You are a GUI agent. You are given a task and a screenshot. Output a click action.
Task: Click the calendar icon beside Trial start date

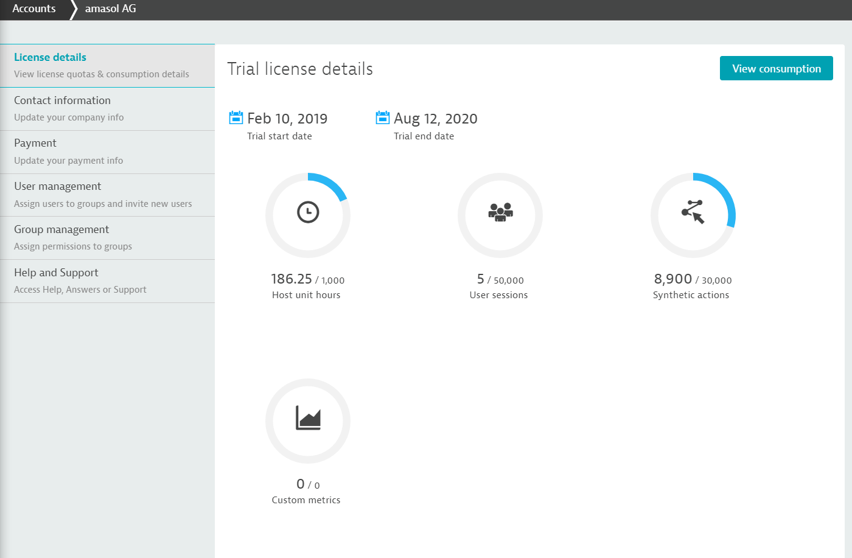coord(236,117)
